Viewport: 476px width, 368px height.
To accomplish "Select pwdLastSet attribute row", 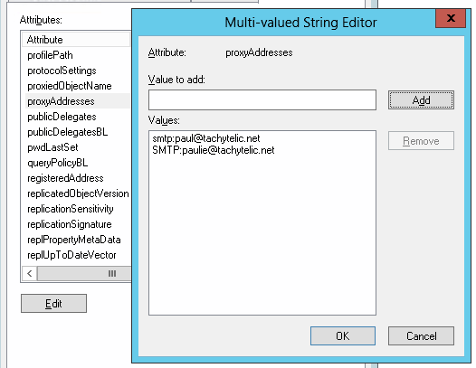I will (x=77, y=147).
